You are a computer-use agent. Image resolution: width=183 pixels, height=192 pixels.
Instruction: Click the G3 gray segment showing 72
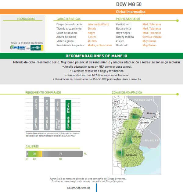(x=61, y=154)
